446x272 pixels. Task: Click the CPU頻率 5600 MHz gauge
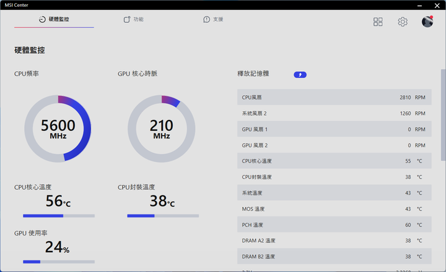(58, 129)
